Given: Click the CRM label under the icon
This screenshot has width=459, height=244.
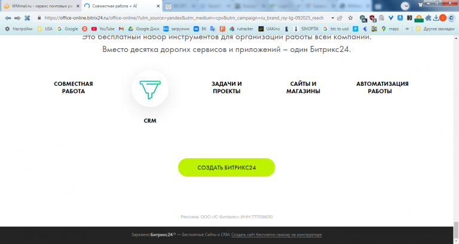Looking at the screenshot, I should click(x=150, y=121).
